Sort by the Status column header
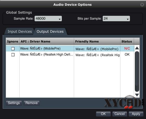 (127, 41)
